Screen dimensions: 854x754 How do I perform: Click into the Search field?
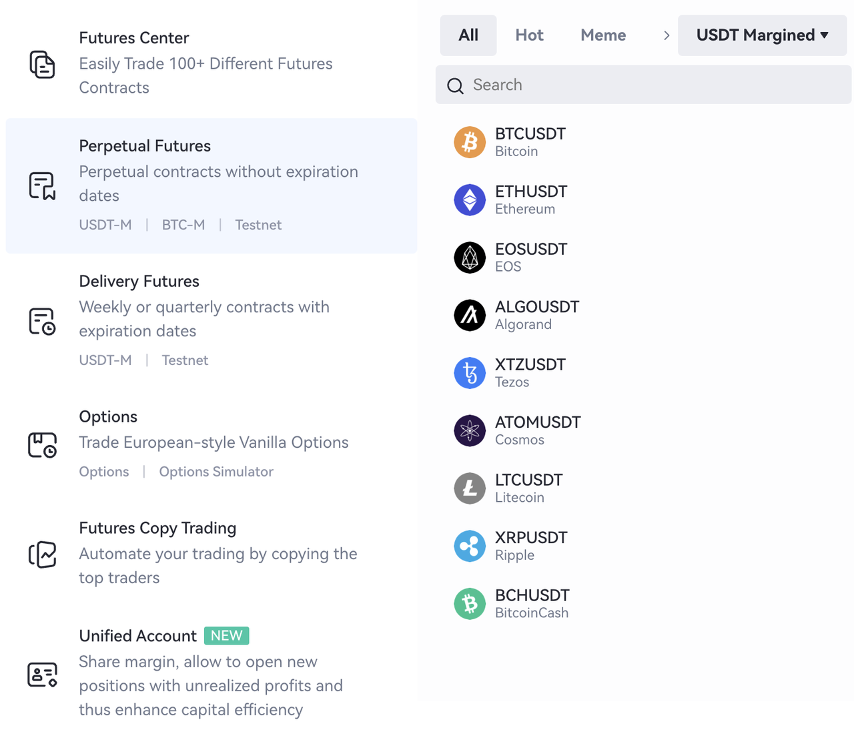point(643,85)
